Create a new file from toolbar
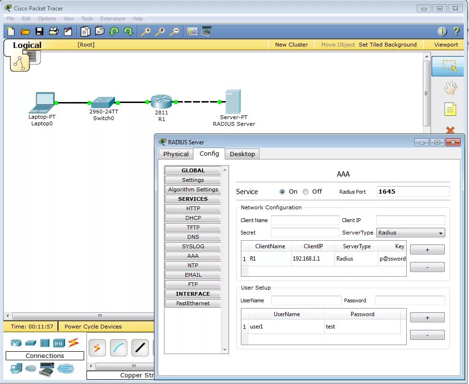Viewport: 469px width, 384px height. [11, 31]
